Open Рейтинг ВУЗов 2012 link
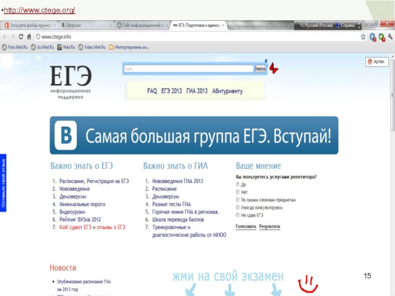 [x=80, y=220]
